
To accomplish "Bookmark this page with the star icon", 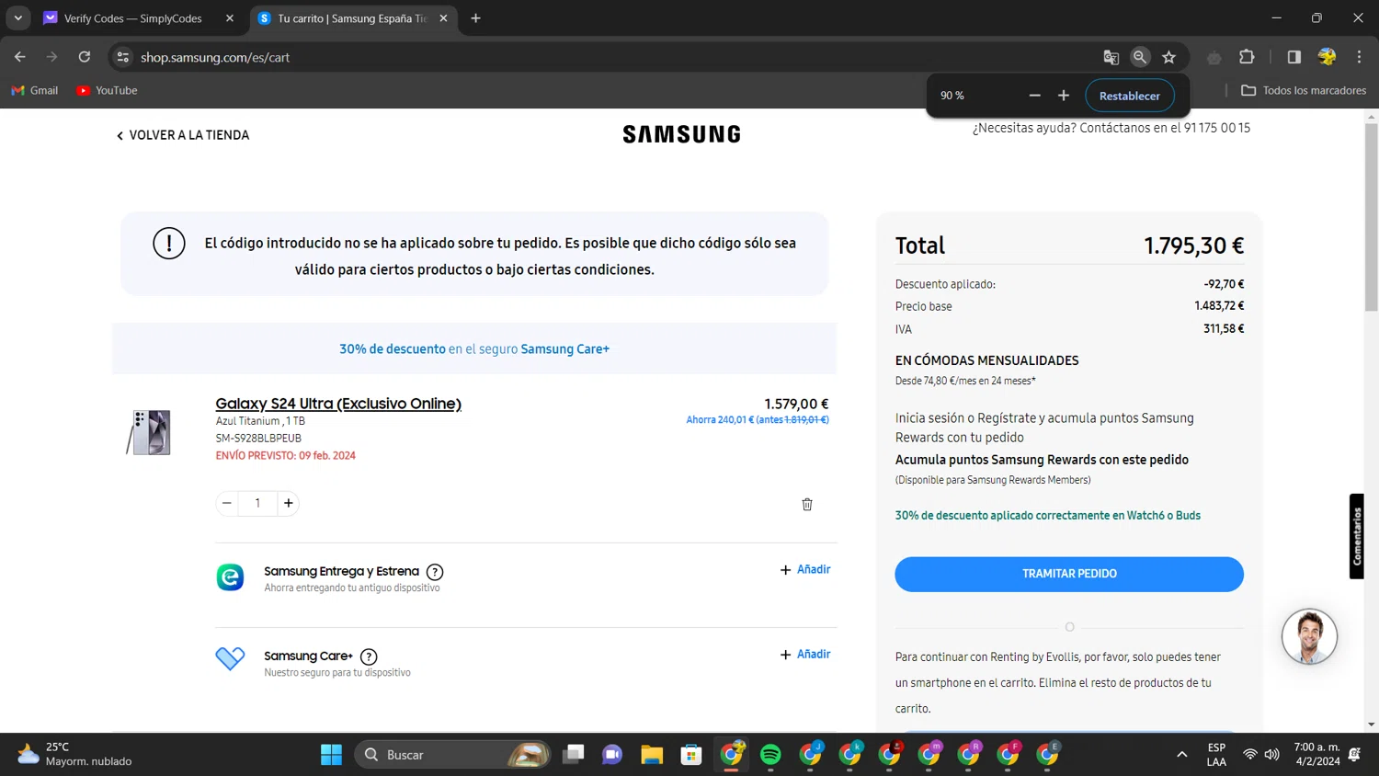I will coord(1168,57).
